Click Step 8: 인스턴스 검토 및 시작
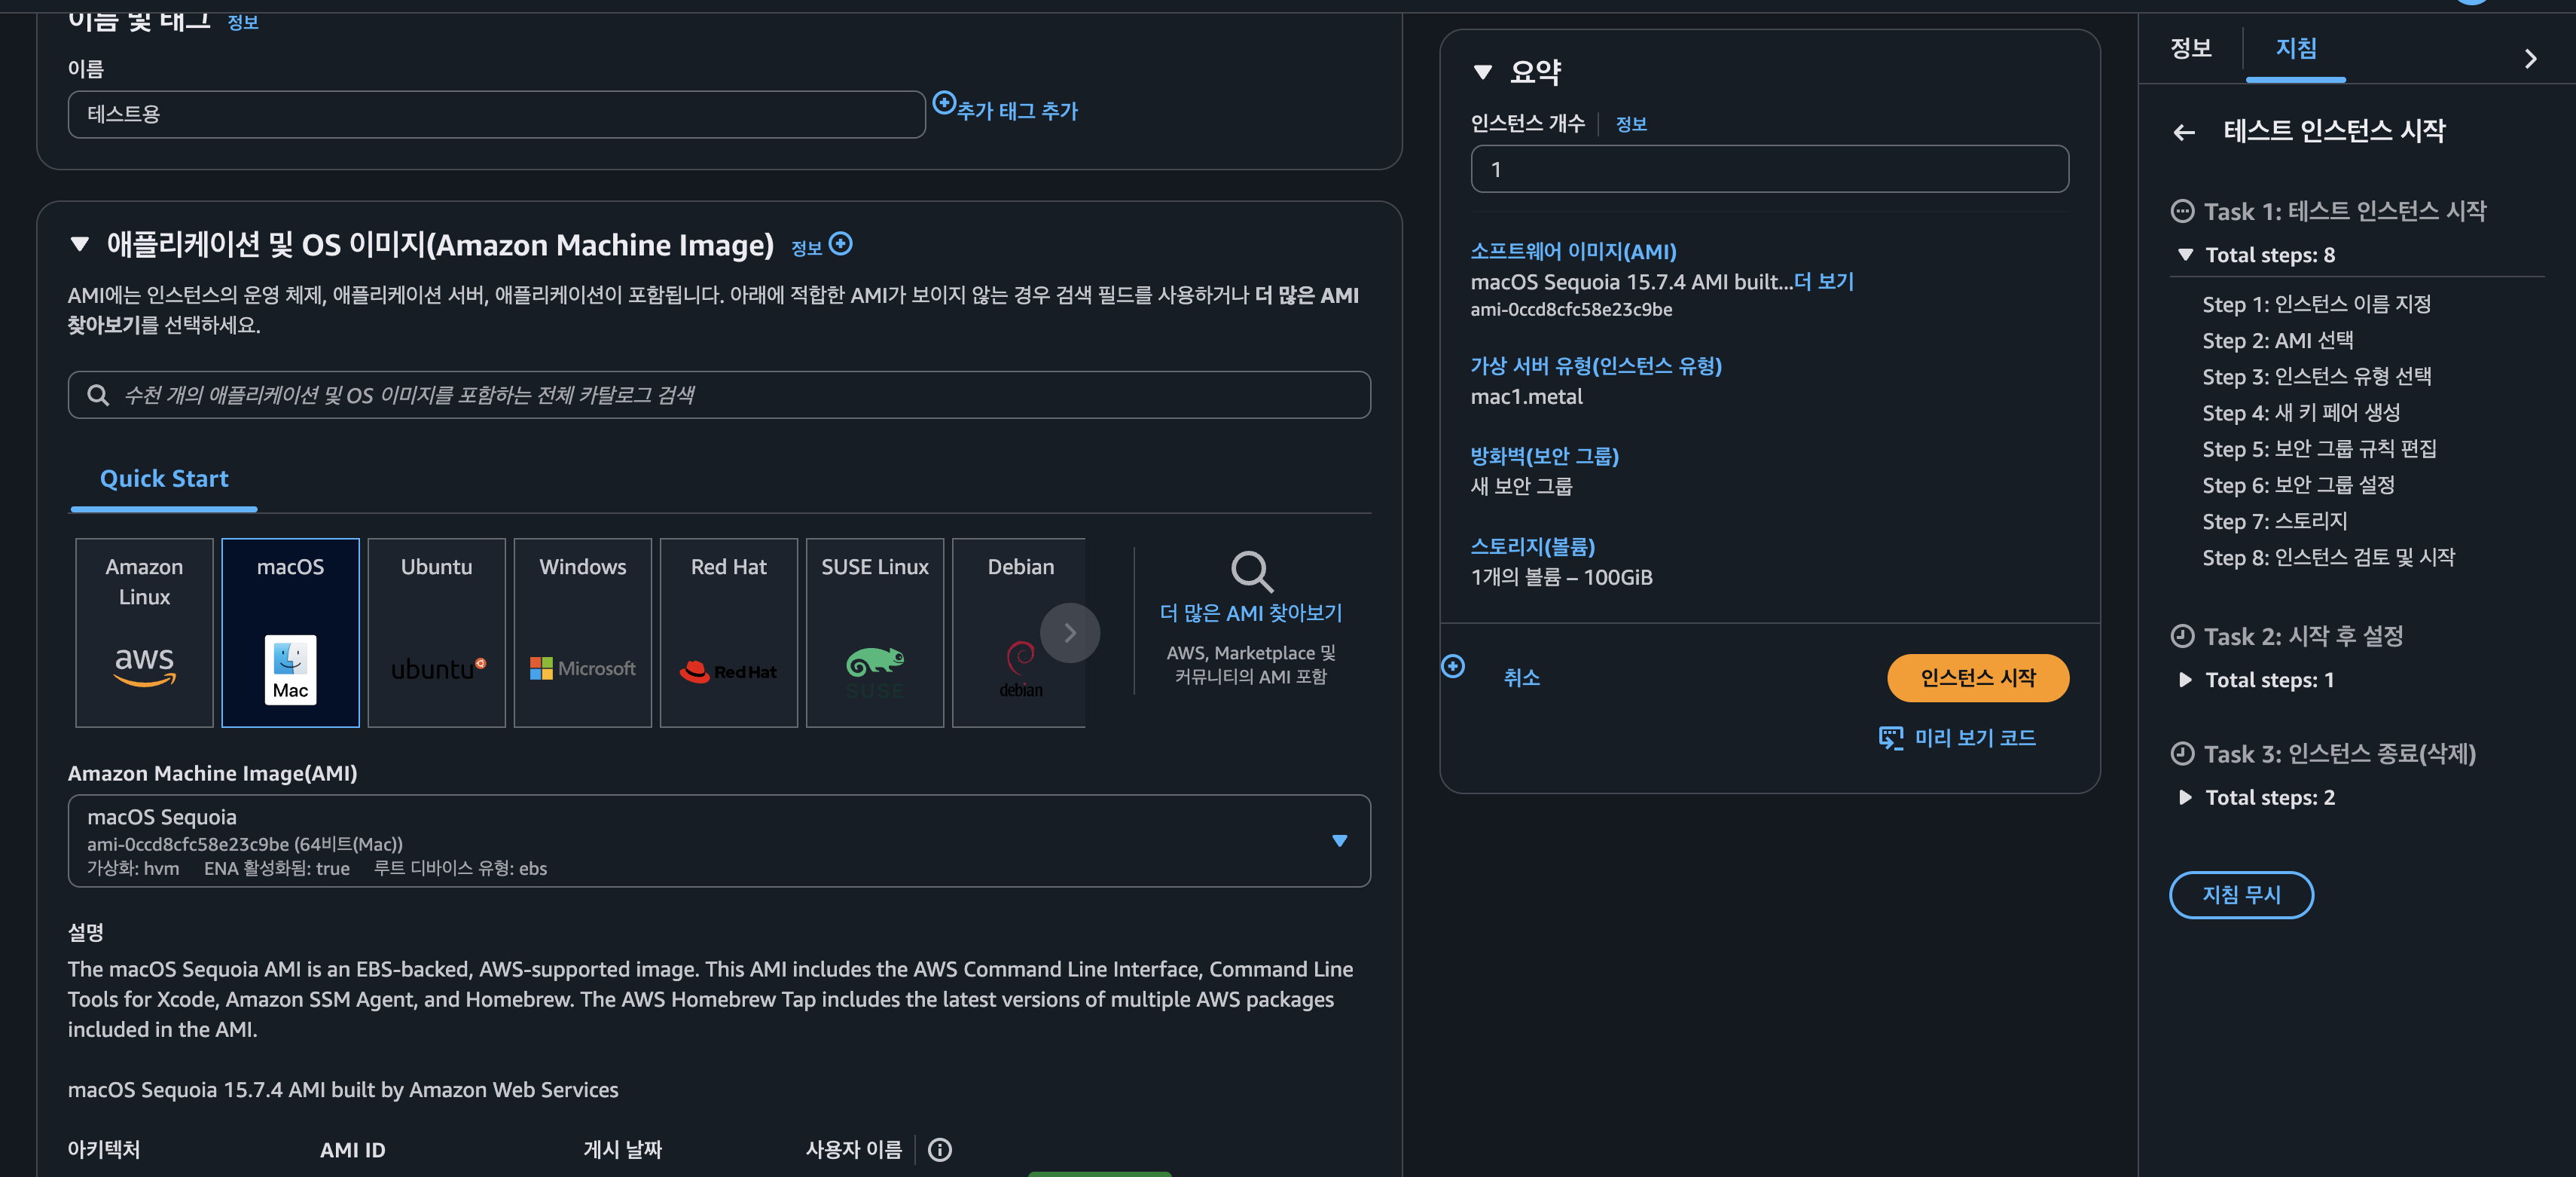 pyautogui.click(x=2328, y=557)
